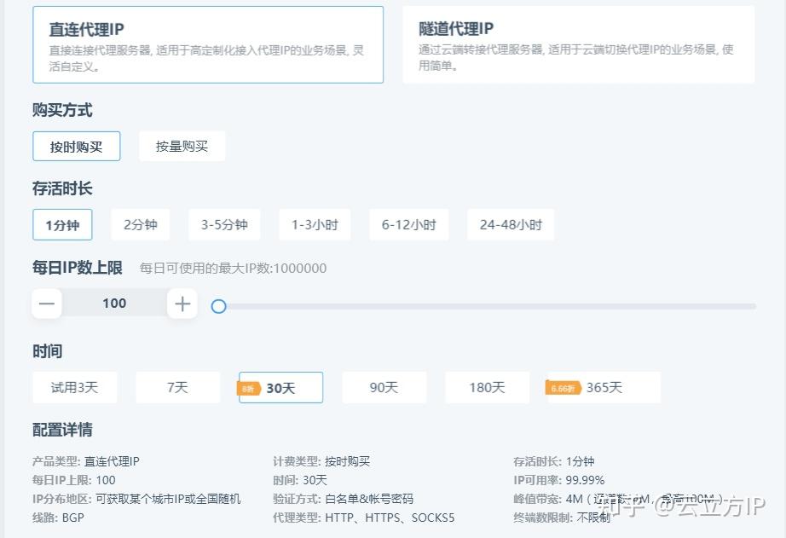786x538 pixels.
Task: Click the plus icon to increase IP limit
Action: pos(182,303)
